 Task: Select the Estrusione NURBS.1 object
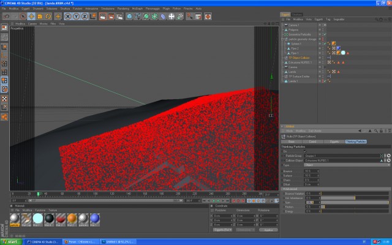click(x=300, y=62)
